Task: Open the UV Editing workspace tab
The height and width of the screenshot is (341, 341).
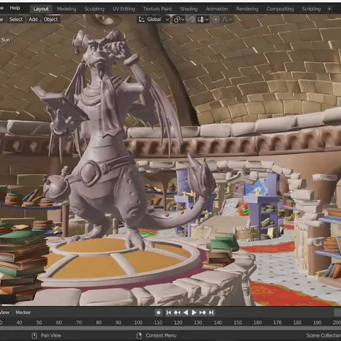Action: [x=124, y=9]
